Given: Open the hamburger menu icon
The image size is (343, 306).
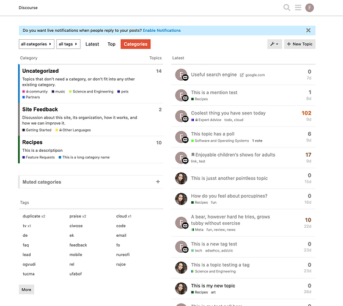Looking at the screenshot, I should click(298, 8).
